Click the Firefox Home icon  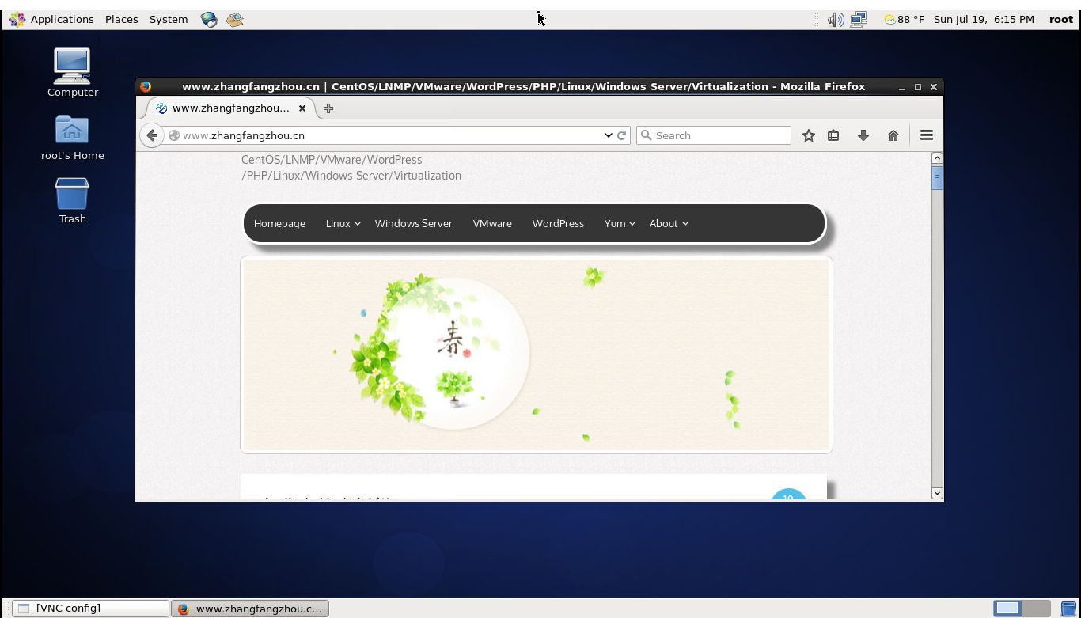[893, 135]
